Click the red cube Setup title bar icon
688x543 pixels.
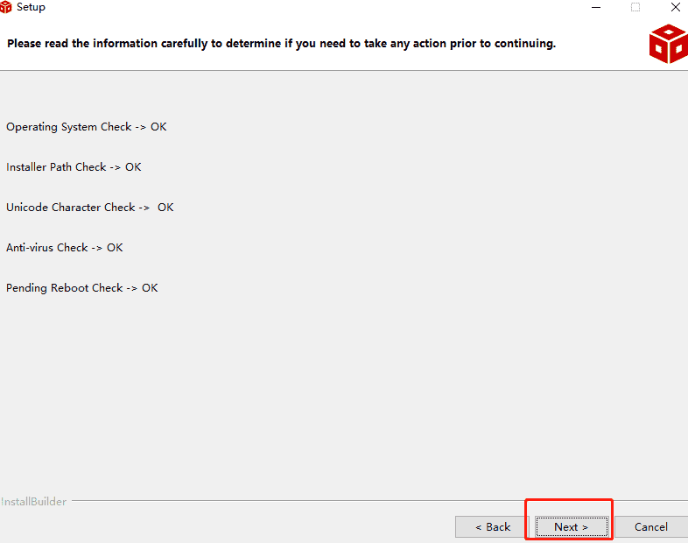[x=5, y=7]
